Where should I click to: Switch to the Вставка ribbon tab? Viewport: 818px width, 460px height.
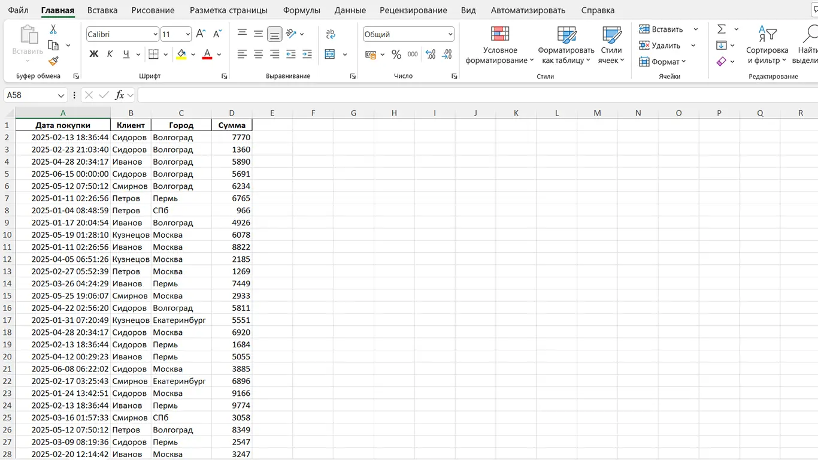(102, 10)
